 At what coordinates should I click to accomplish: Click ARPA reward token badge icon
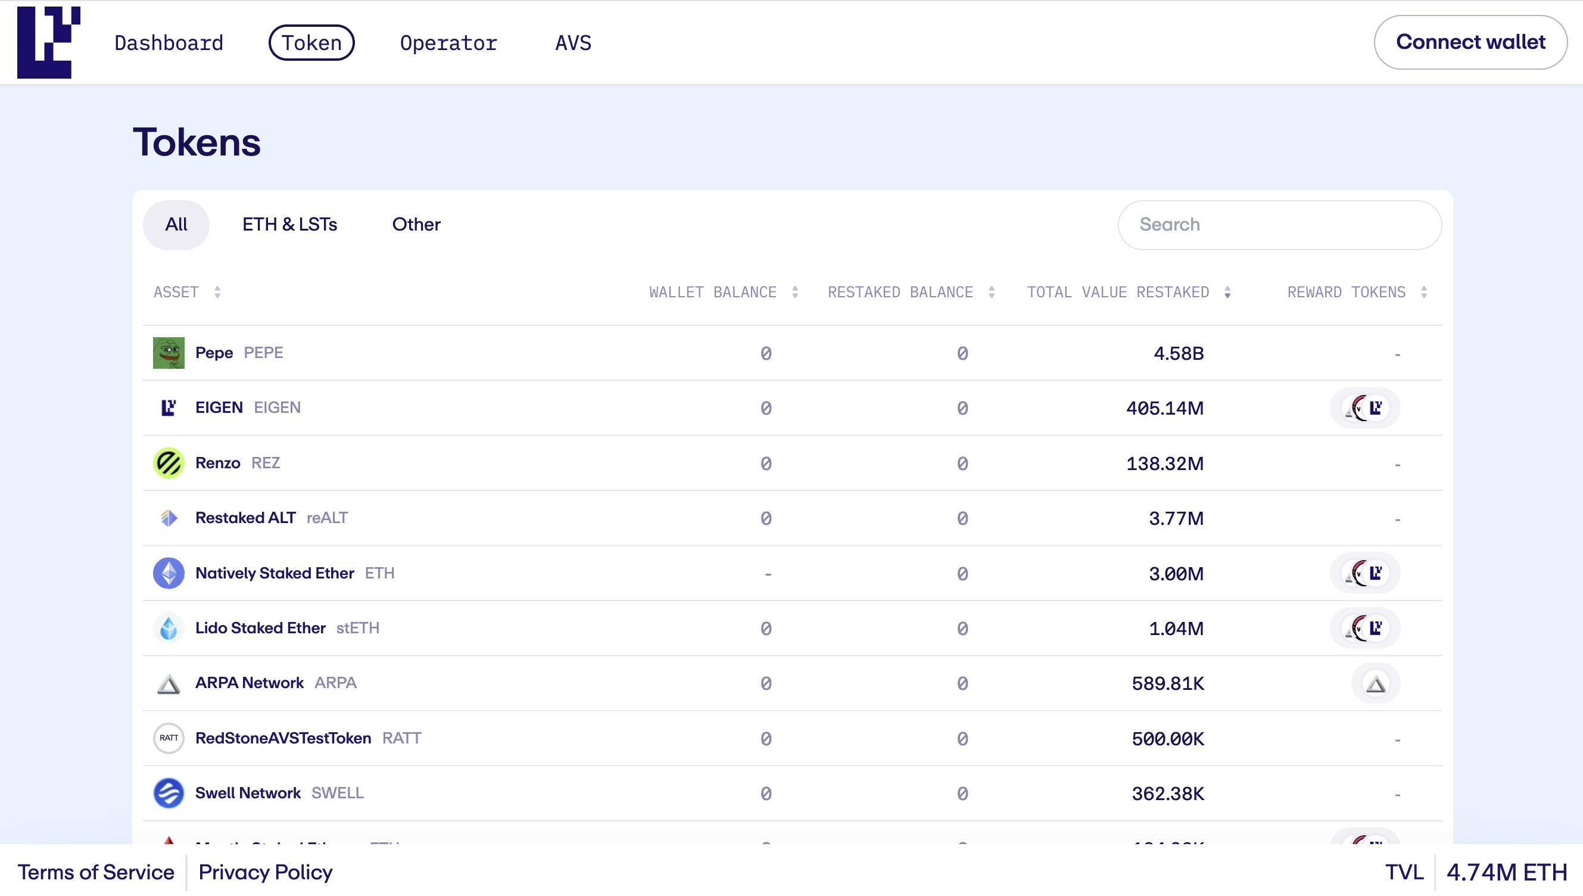1375,683
